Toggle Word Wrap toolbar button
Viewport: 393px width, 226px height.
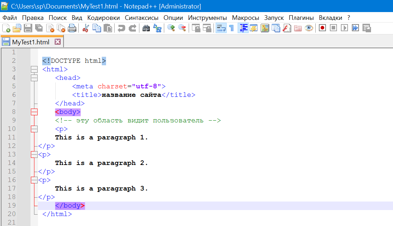pyautogui.click(x=221, y=28)
